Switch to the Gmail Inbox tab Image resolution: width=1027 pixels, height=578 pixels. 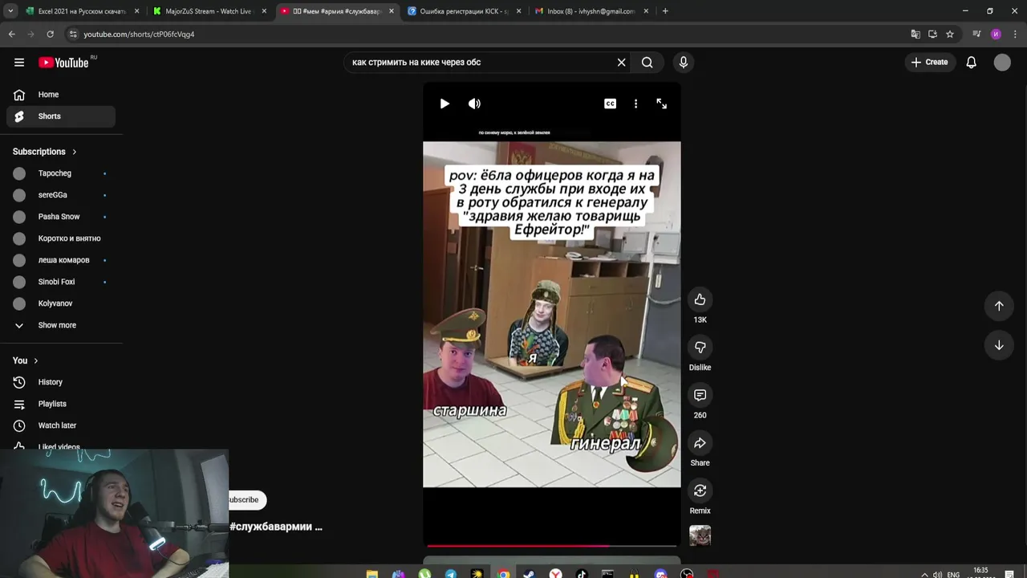pos(591,11)
